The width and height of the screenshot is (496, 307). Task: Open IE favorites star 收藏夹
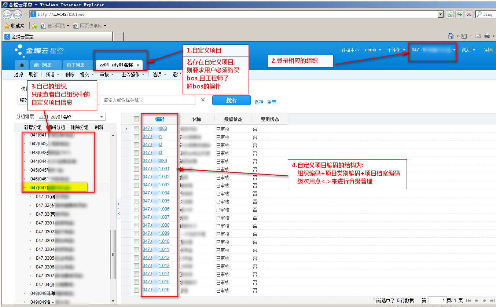pos(14,26)
